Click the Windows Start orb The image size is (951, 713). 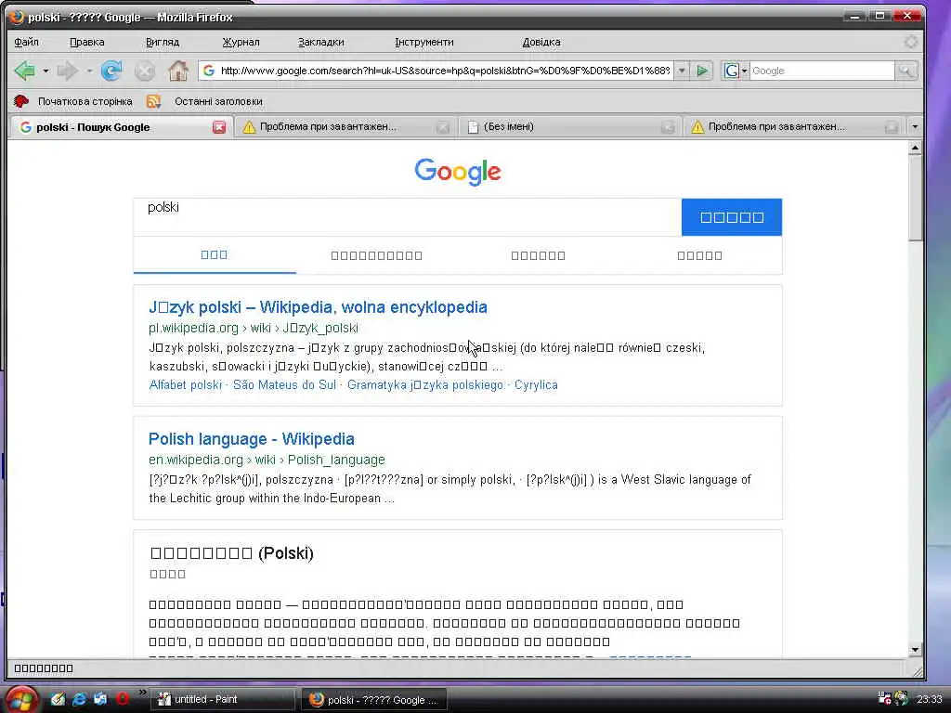coord(20,699)
